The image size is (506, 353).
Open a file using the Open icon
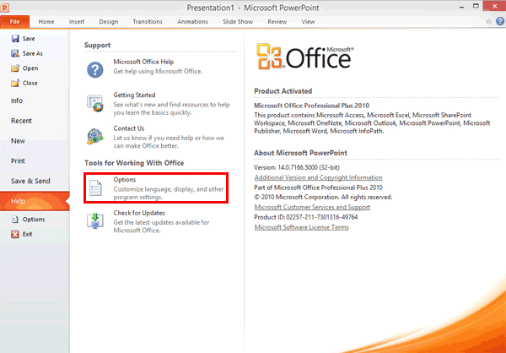pyautogui.click(x=15, y=68)
